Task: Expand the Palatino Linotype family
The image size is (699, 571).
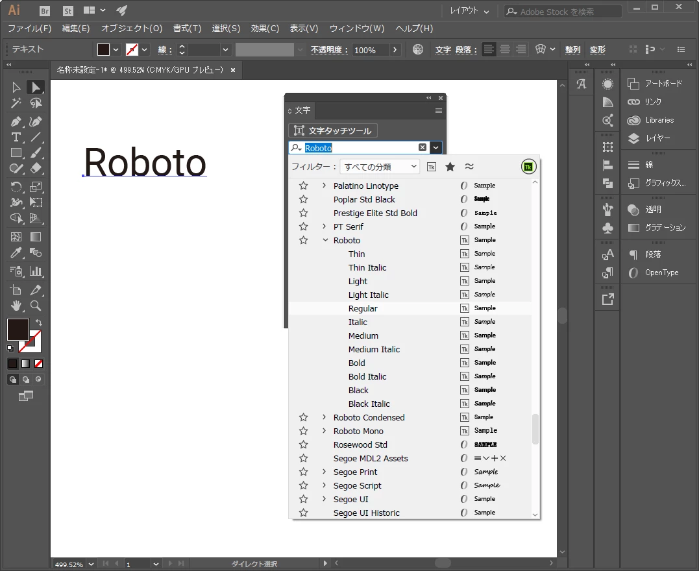Action: point(324,186)
